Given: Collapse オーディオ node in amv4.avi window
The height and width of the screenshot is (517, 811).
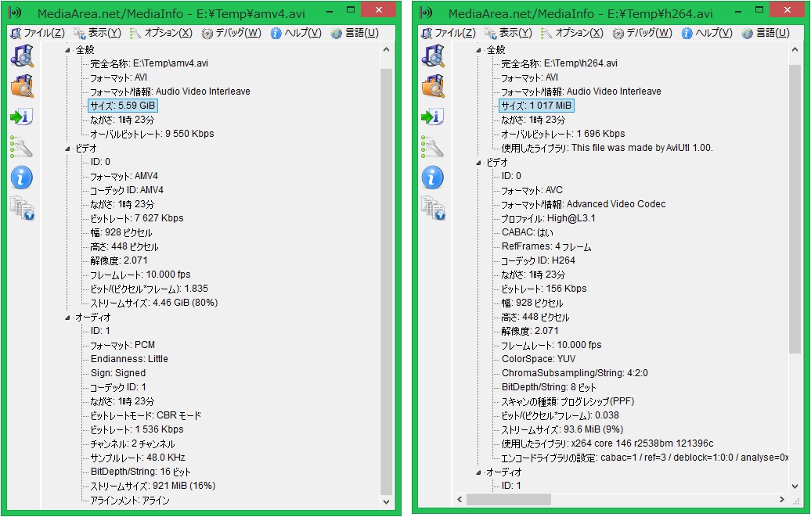Looking at the screenshot, I should (x=68, y=318).
